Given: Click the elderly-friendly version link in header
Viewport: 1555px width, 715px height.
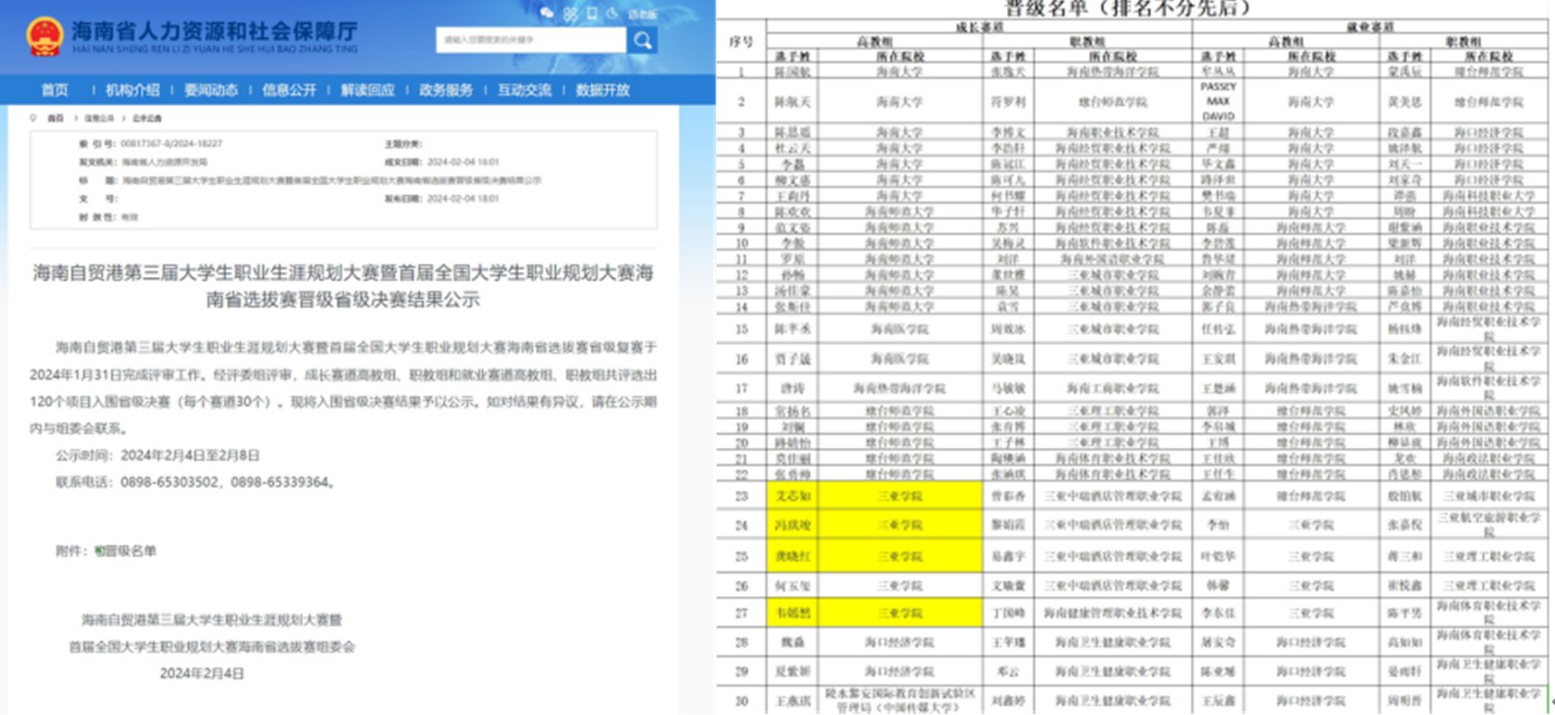Looking at the screenshot, I should tap(643, 14).
